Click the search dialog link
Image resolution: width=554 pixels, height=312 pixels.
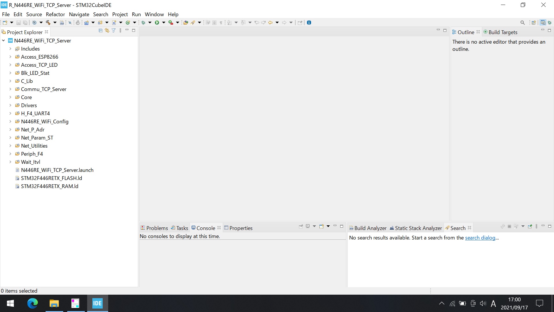click(480, 238)
